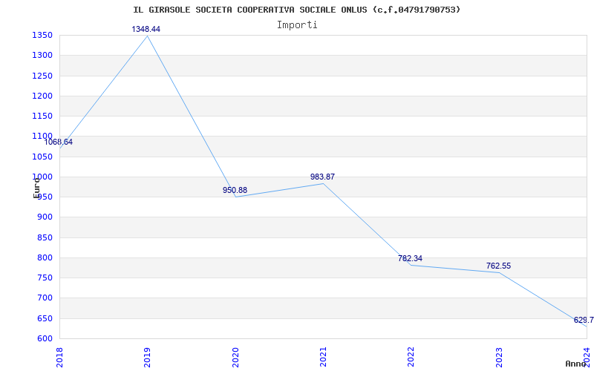Click the 950.88 data label
The height and width of the screenshot is (371, 594).
pyautogui.click(x=235, y=190)
